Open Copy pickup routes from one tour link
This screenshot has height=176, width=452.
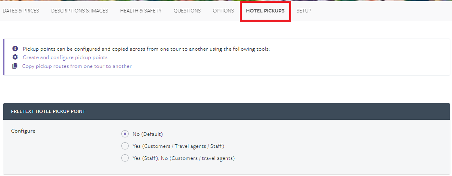pyautogui.click(x=77, y=66)
